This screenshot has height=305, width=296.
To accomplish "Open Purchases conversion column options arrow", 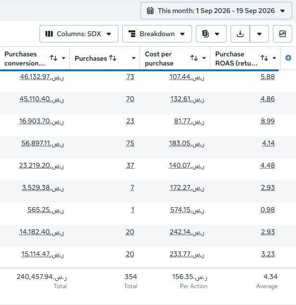I will pos(64,58).
